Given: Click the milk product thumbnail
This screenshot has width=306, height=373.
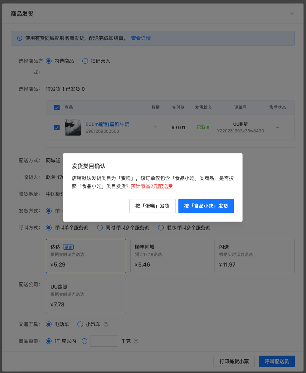Looking at the screenshot, I should pyautogui.click(x=73, y=127).
